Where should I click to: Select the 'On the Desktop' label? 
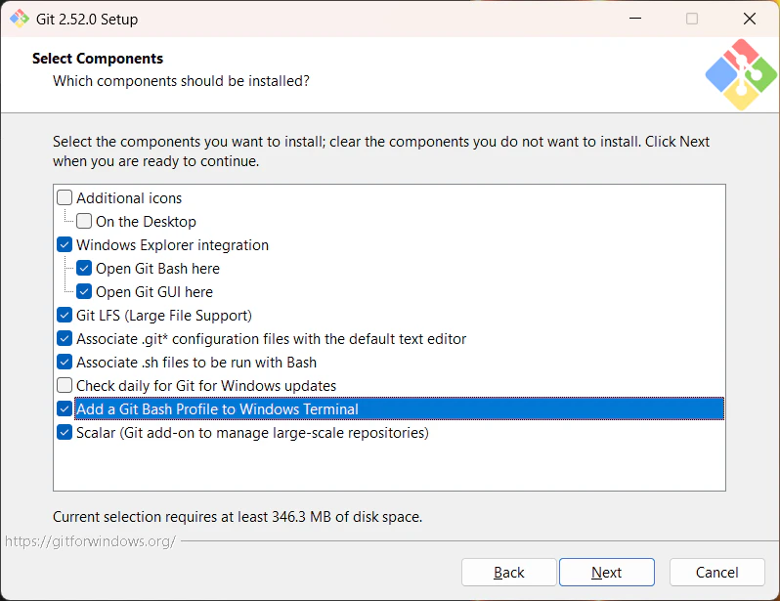pos(146,222)
